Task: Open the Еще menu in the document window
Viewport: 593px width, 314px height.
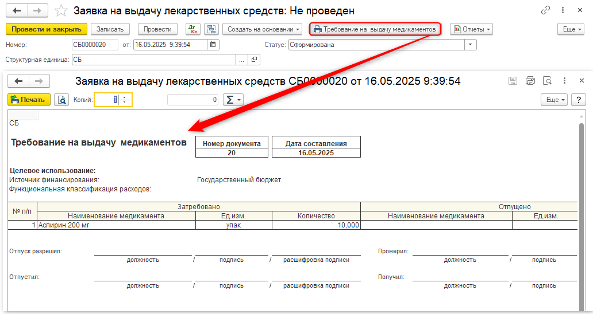Action: coord(571,29)
